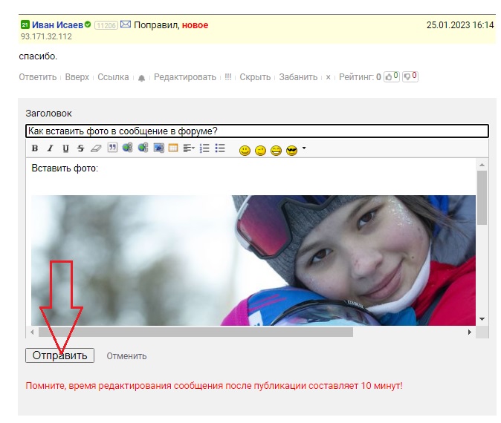Open the profile of Иван Исаев
This screenshot has height=423, width=501.
[57, 25]
